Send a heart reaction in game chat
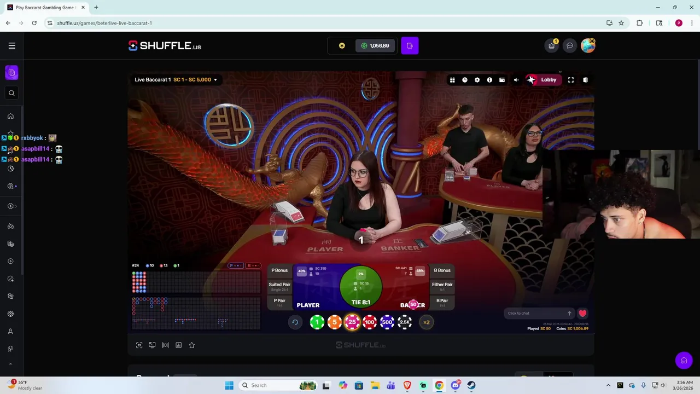 click(x=582, y=314)
